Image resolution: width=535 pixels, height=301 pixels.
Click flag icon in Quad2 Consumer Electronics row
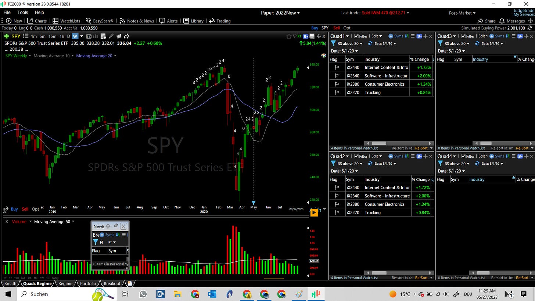337,204
